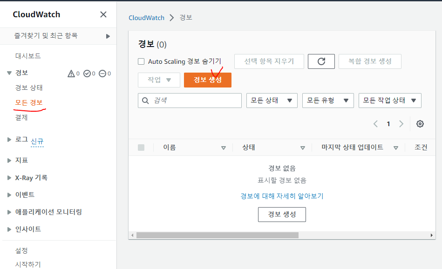Collapse the 경보 tree section
This screenshot has width=442, height=269.
(9, 73)
